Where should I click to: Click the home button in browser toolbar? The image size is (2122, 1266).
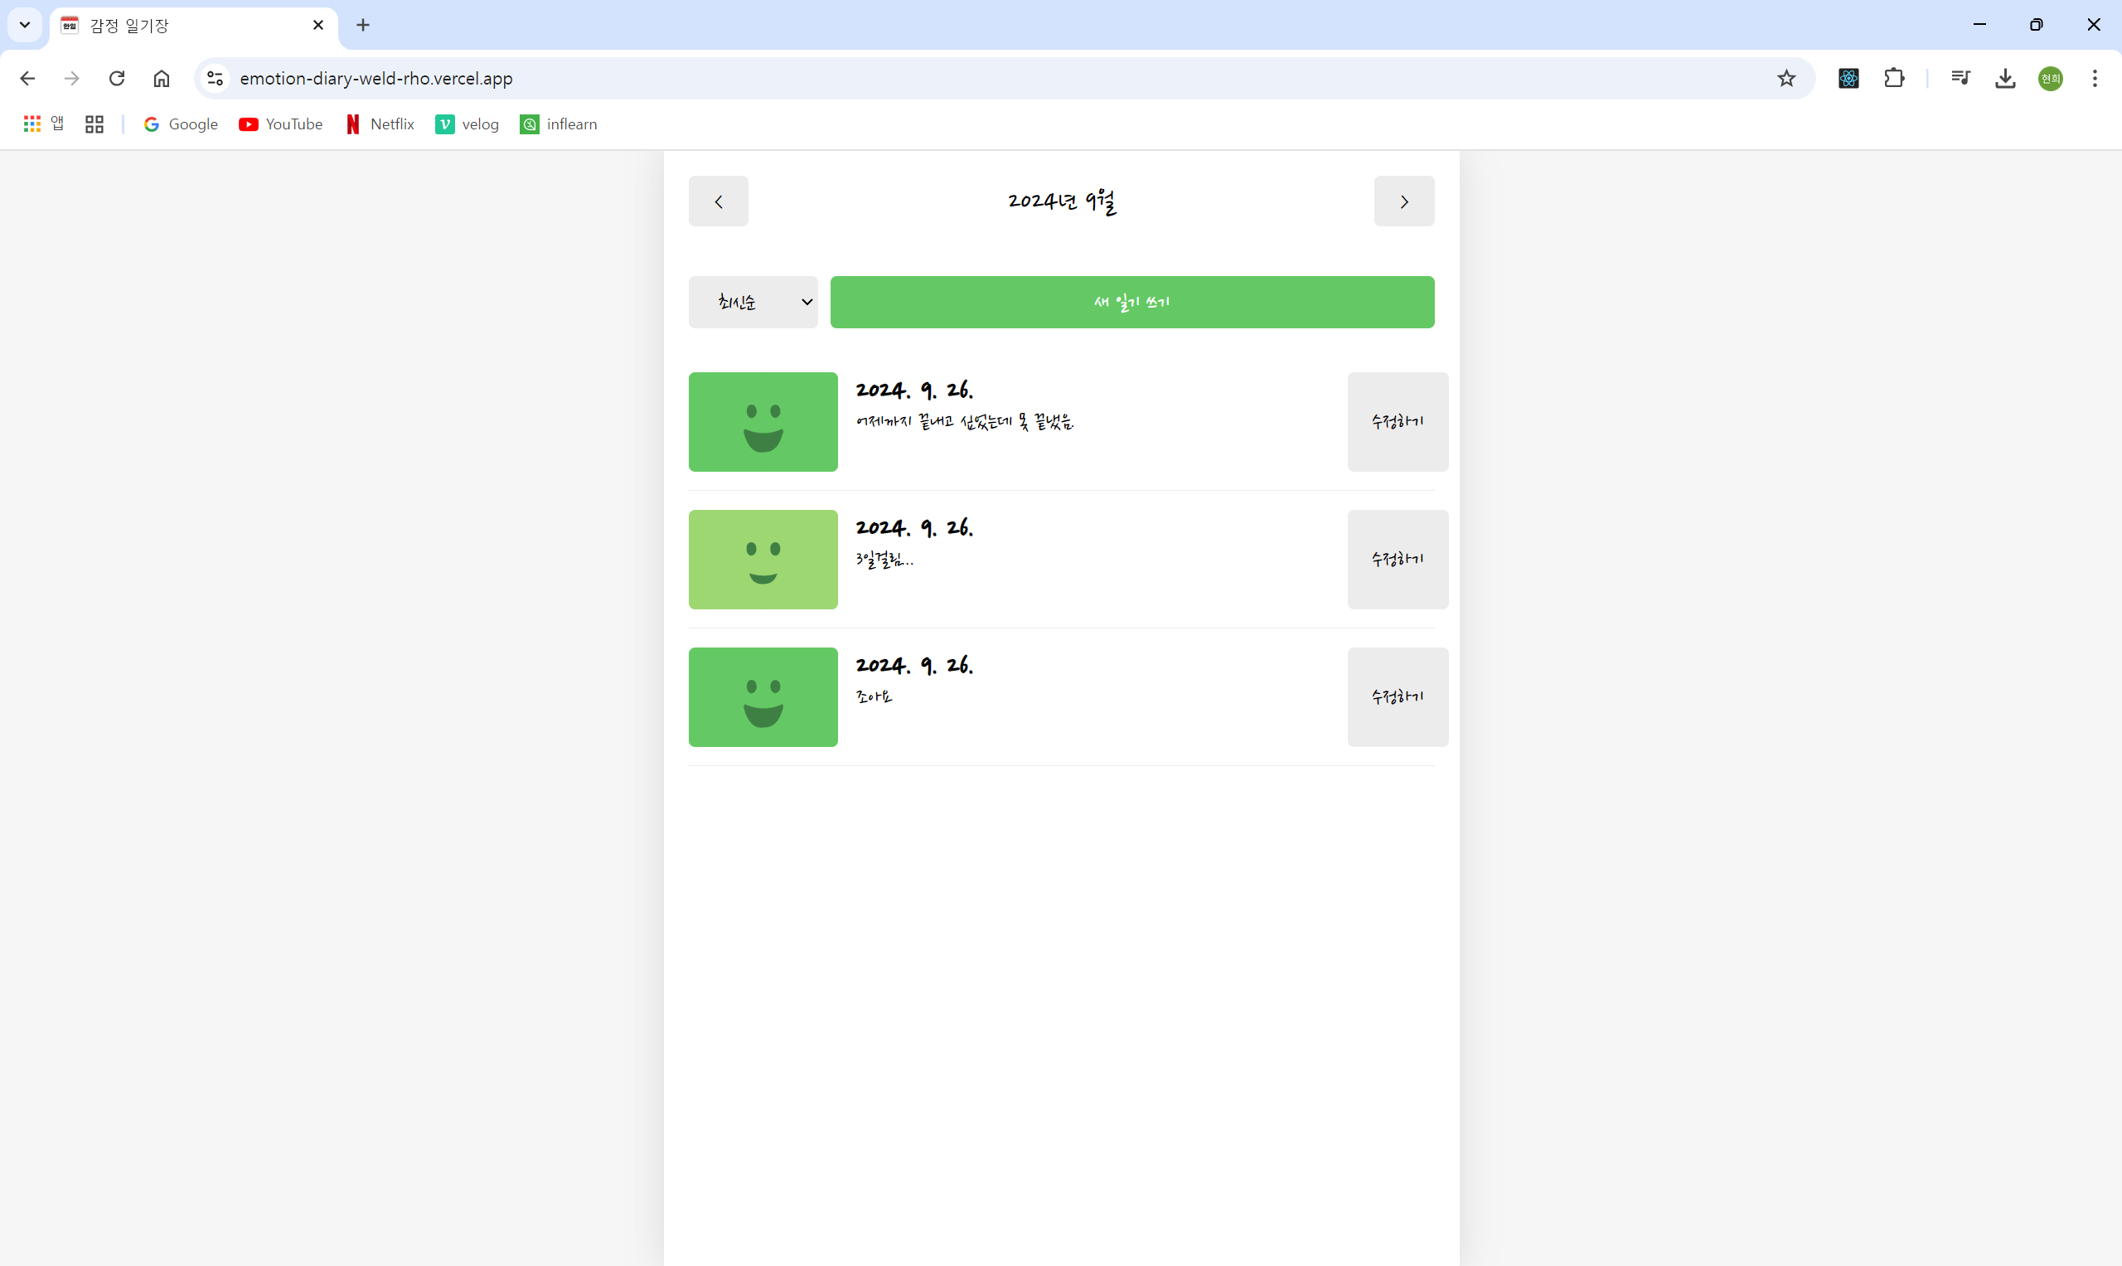[162, 79]
